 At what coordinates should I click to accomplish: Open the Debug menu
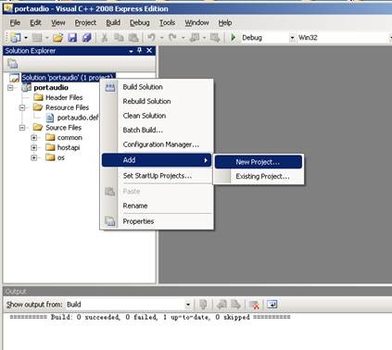coord(140,22)
